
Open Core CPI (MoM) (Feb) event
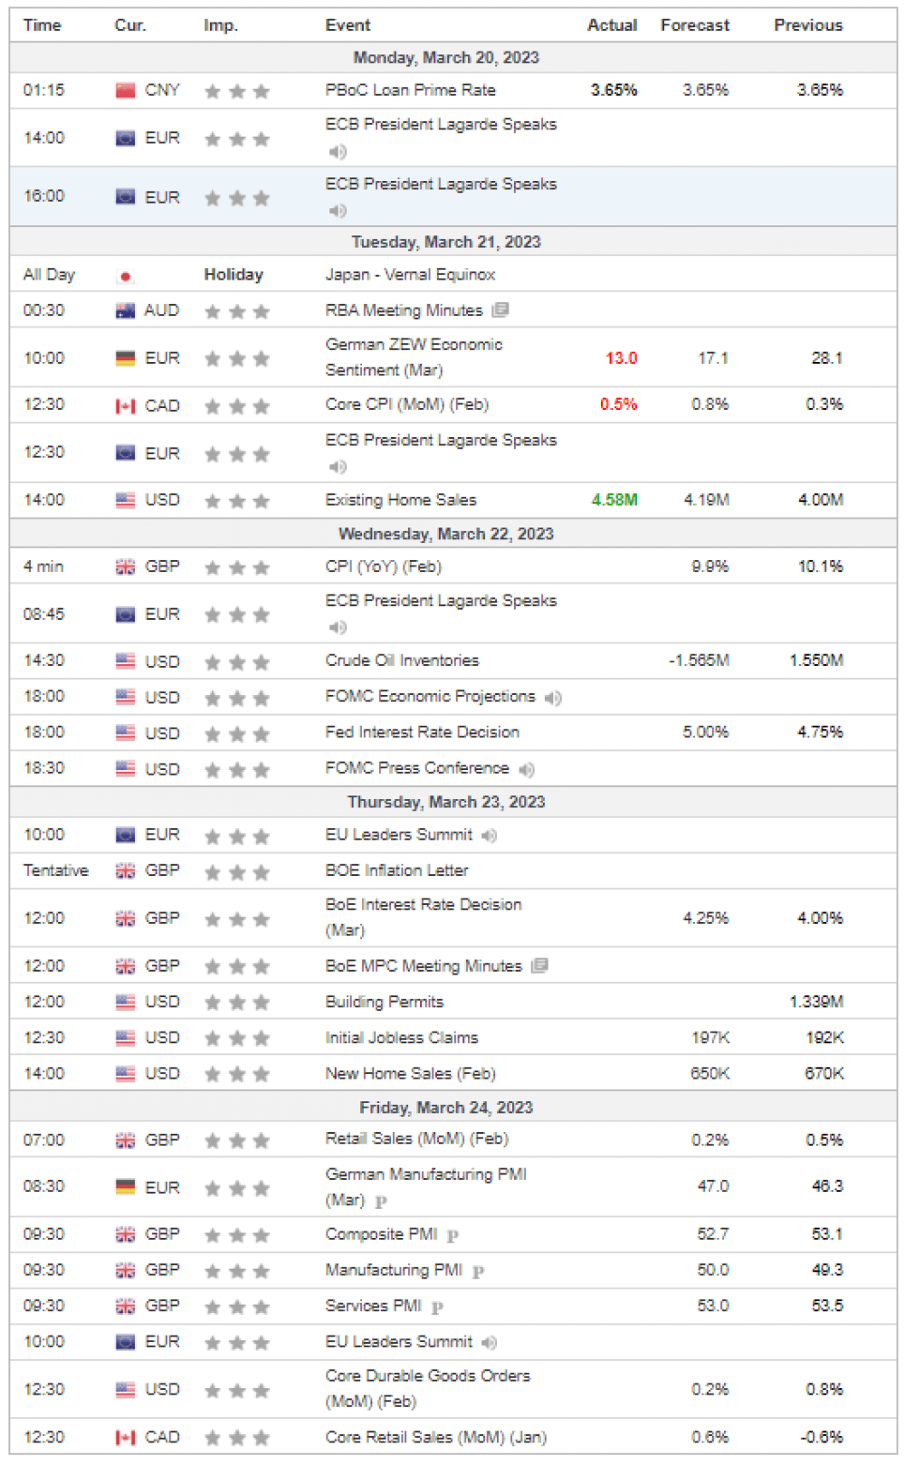407,404
